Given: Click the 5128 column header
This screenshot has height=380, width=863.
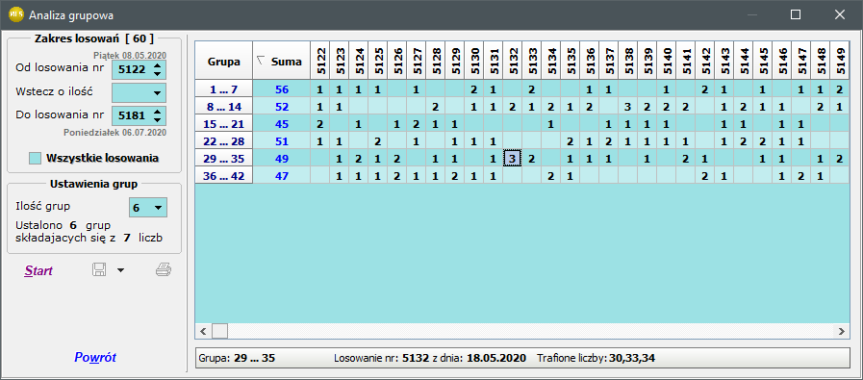Looking at the screenshot, I should [x=436, y=62].
